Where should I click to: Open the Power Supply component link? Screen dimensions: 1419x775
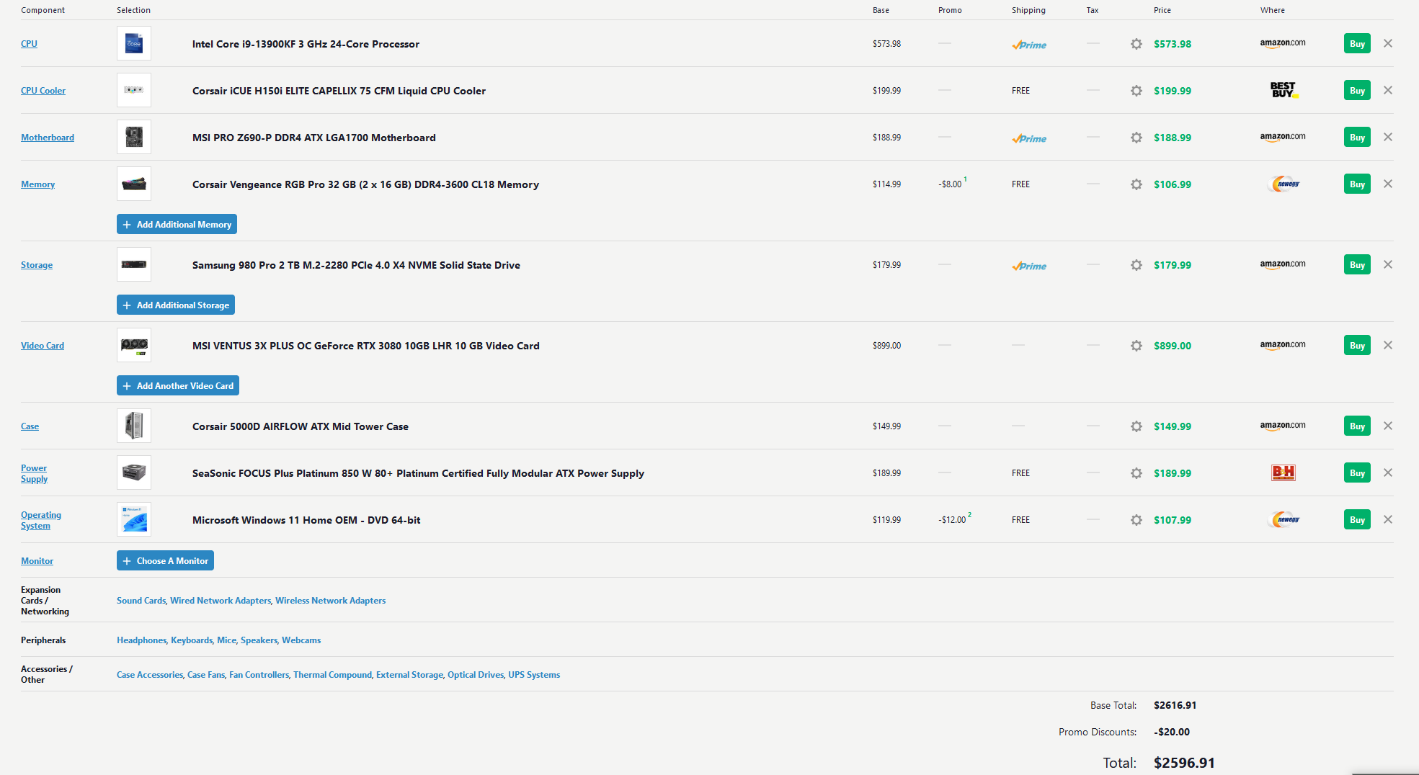pos(34,473)
